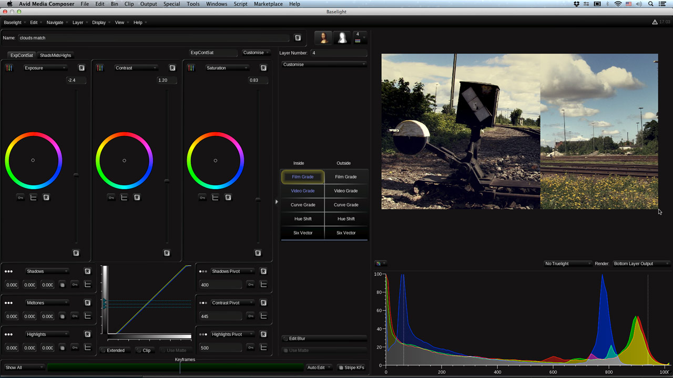Click the Mona Lisa image thumbnail icon
The width and height of the screenshot is (673, 378).
click(x=323, y=37)
